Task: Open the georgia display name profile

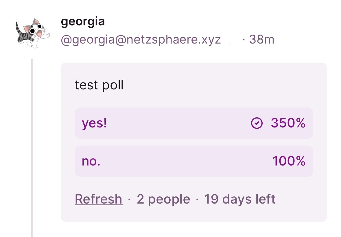Action: [x=83, y=22]
